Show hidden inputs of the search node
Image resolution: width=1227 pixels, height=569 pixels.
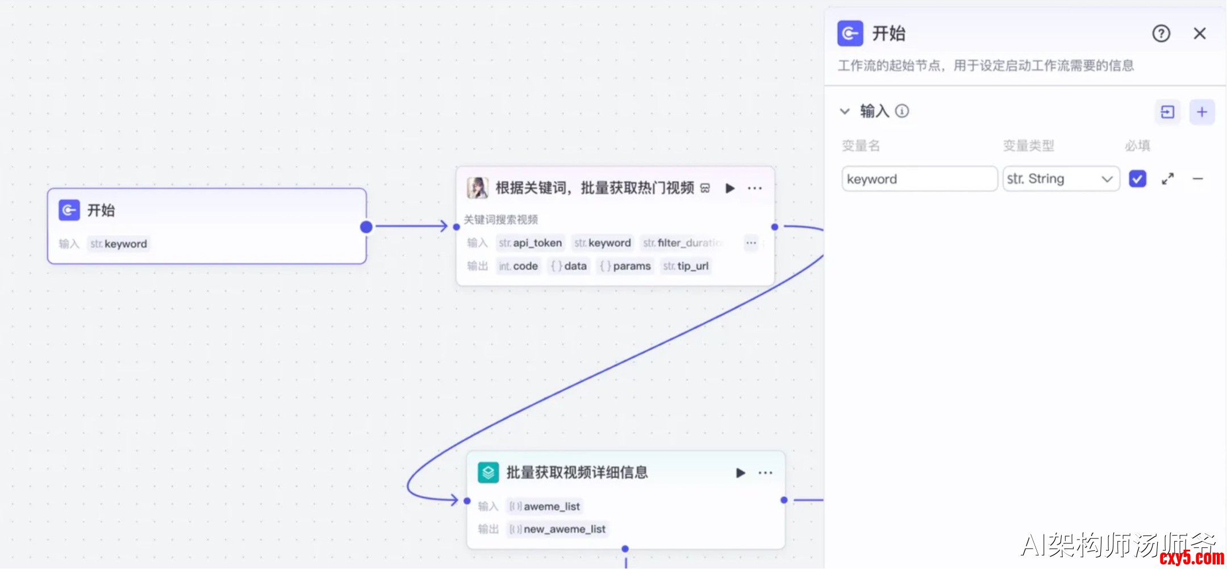751,243
